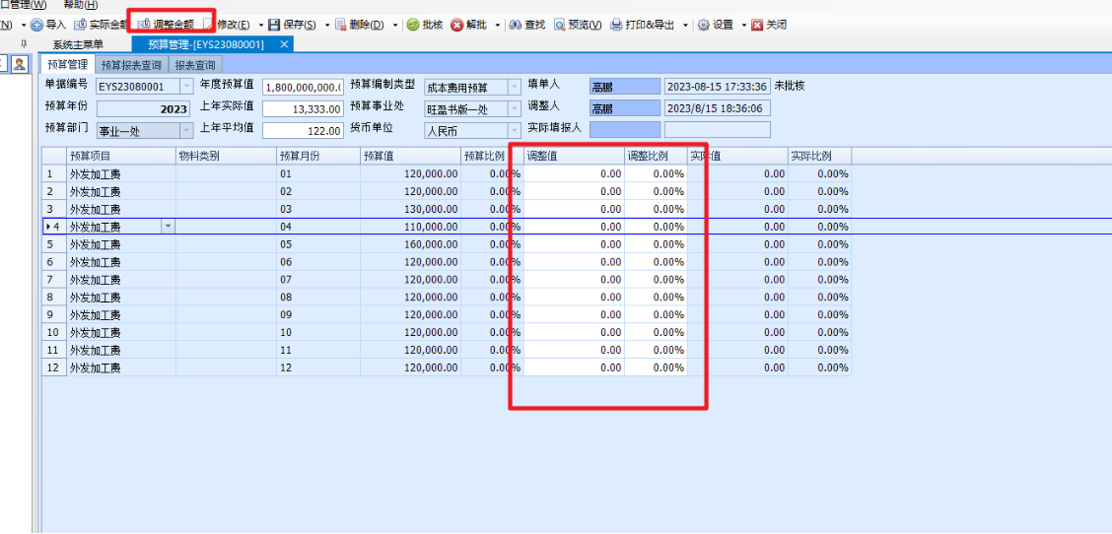This screenshot has width=1112, height=534.
Task: Click the 保存(S) save toolbar button
Action: 293,25
